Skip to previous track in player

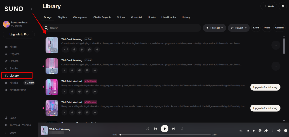[156, 129]
